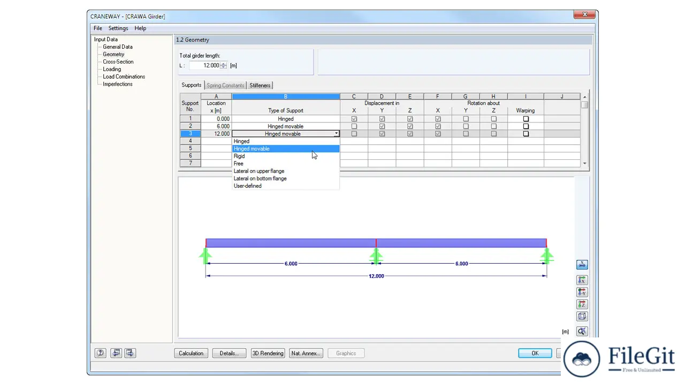Toggle Displacement X for support 3
This screenshot has width=685, height=385.
pos(354,134)
